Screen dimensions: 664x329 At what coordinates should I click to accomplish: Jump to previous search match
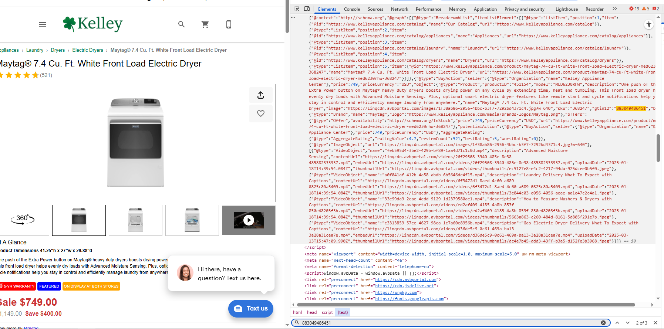point(617,323)
